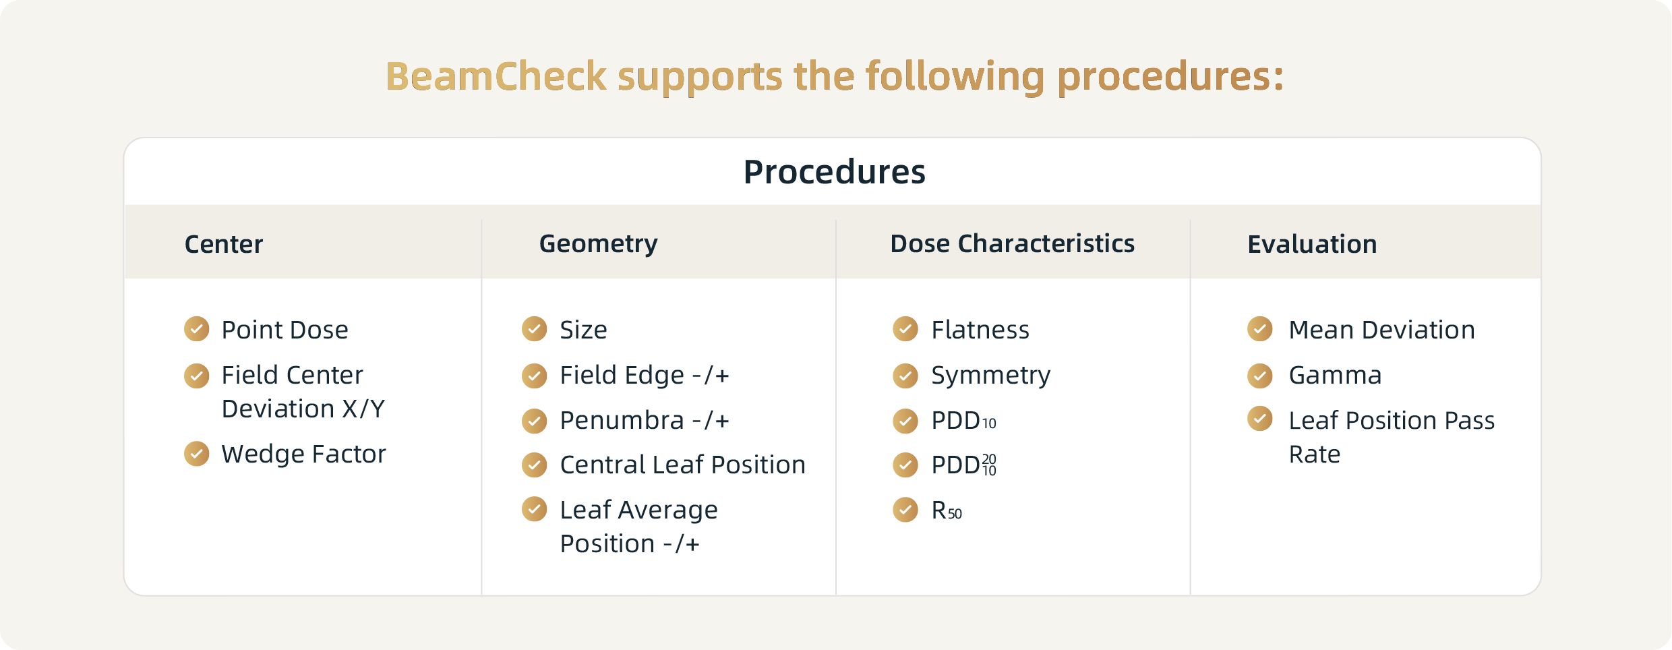
Task: Click the Evaluation column header
Action: coord(1312,244)
